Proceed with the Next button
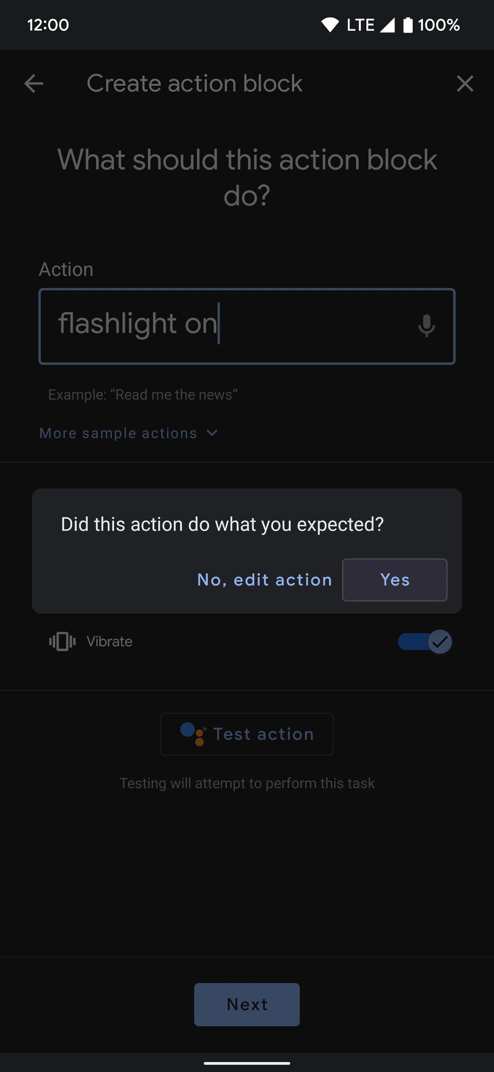Viewport: 494px width, 1072px height. [247, 1004]
